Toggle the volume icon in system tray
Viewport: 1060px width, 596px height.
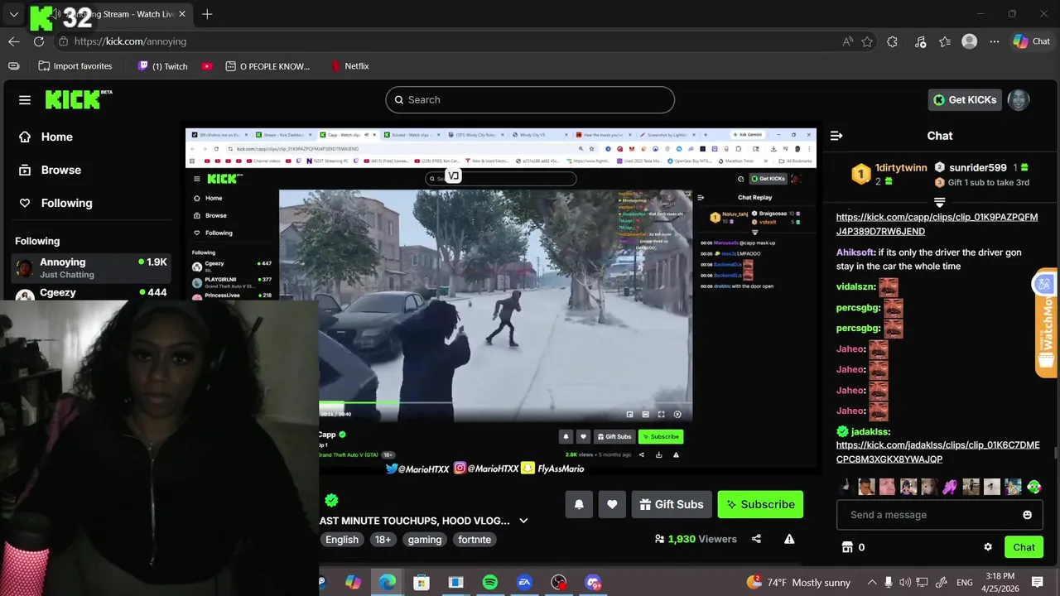click(905, 583)
